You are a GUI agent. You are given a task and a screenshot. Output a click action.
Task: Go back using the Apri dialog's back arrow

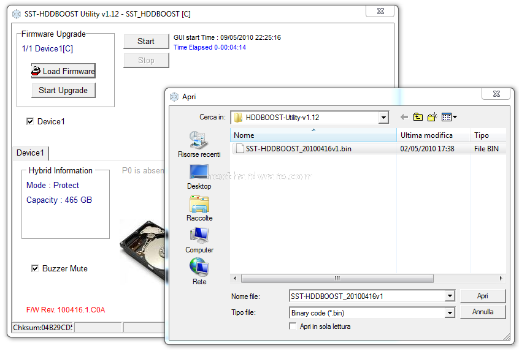click(404, 117)
